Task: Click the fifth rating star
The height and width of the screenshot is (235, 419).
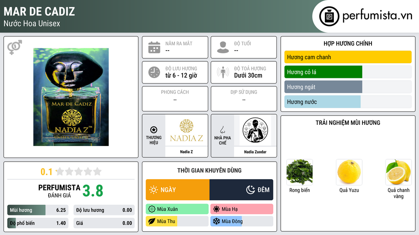Action: [97, 171]
